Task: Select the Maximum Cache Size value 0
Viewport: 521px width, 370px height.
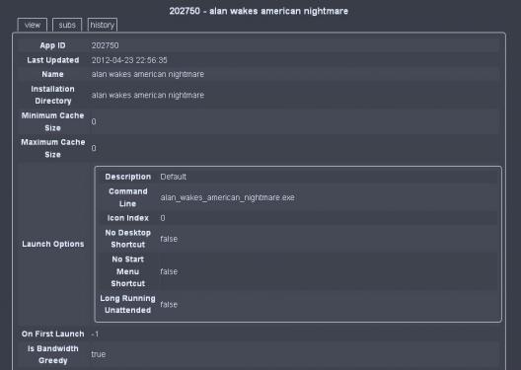Action: 94,148
